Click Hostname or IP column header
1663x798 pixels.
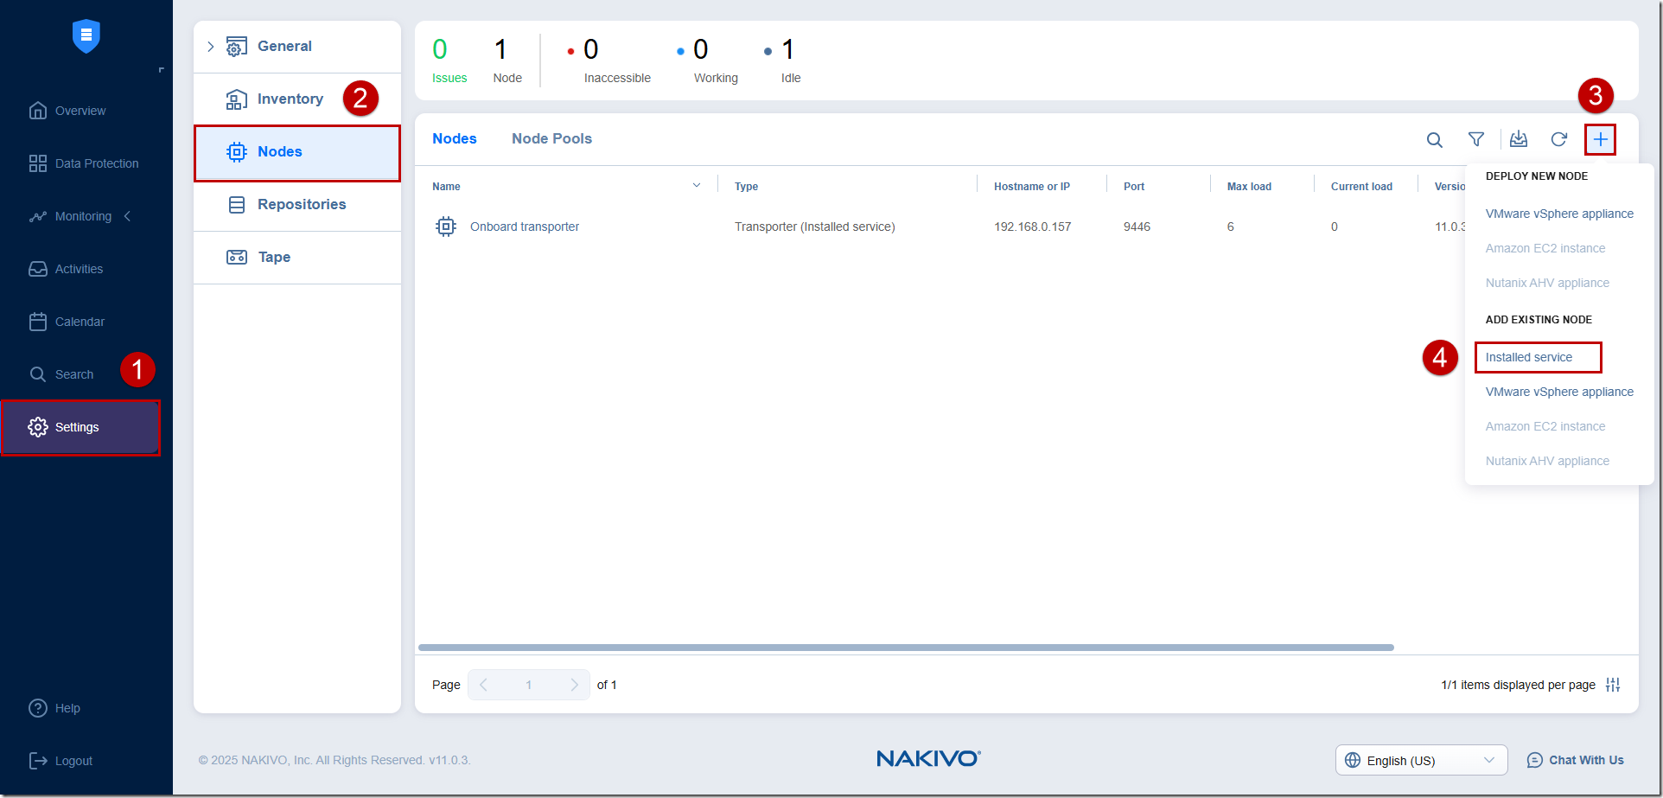point(1032,187)
